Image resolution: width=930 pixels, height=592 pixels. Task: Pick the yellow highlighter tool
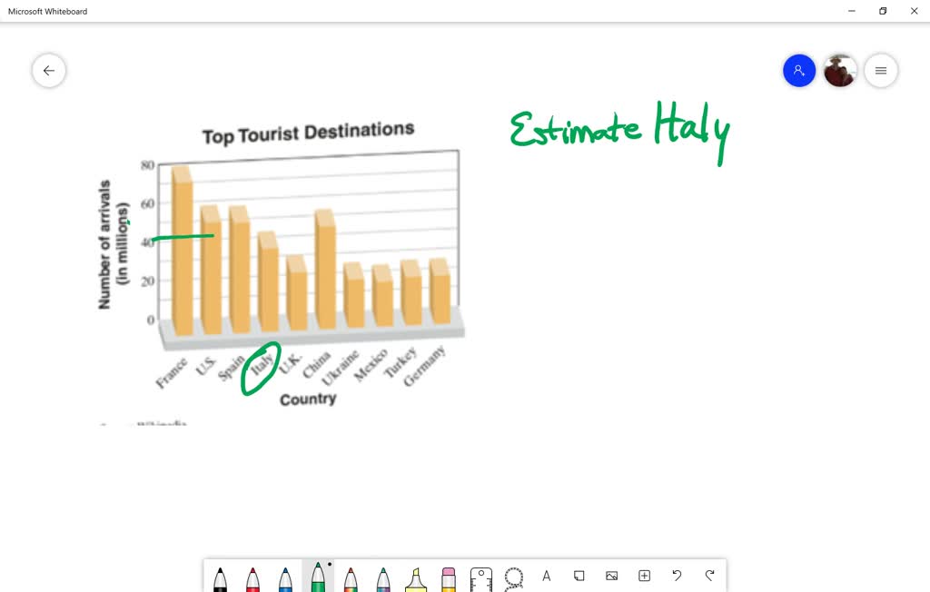(416, 578)
